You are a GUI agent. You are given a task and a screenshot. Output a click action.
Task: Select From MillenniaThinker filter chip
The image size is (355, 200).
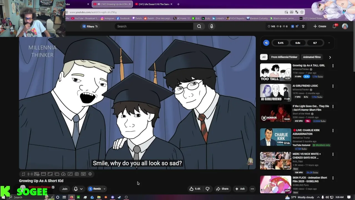click(284, 57)
